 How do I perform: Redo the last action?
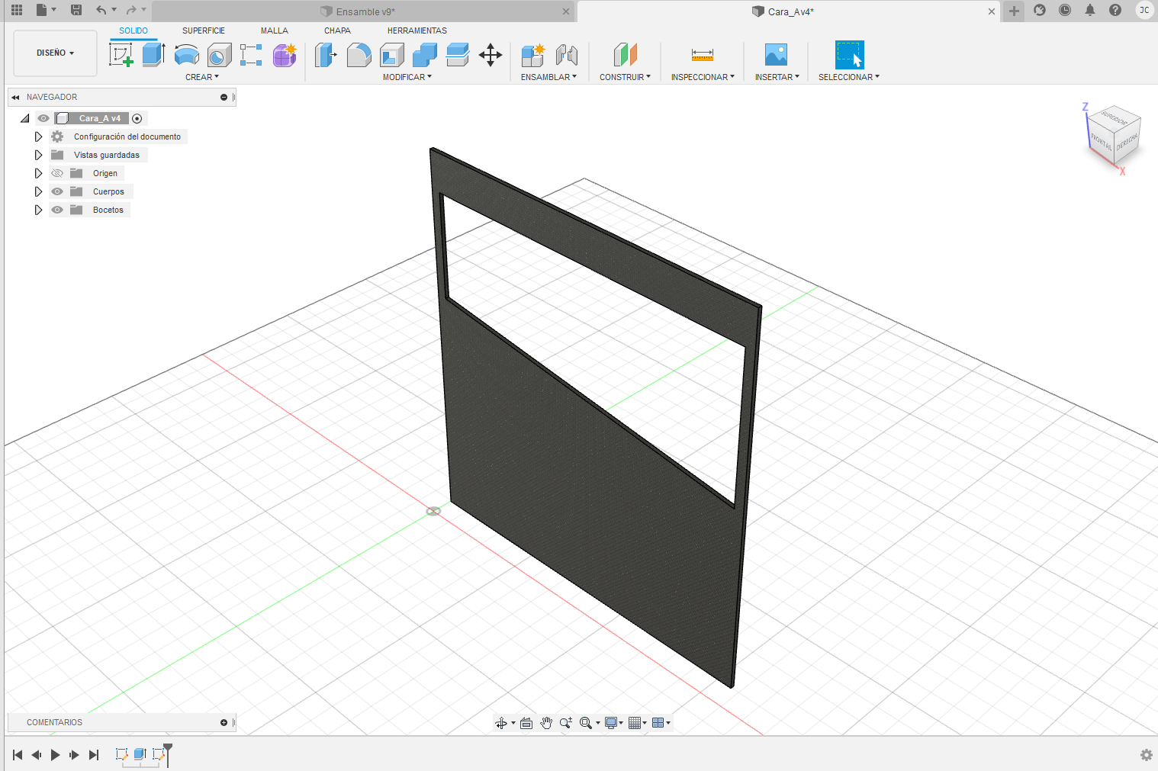point(131,10)
